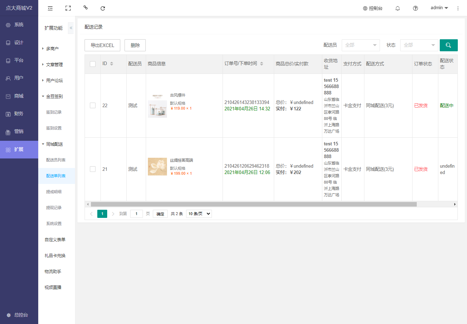Click the scrollbar right arrow
This screenshot has width=467, height=324.
pyautogui.click(x=455, y=204)
